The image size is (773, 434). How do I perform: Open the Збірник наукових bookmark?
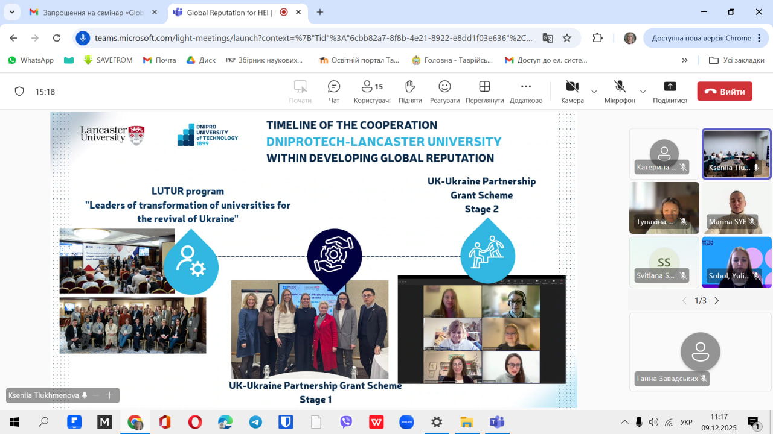click(264, 60)
